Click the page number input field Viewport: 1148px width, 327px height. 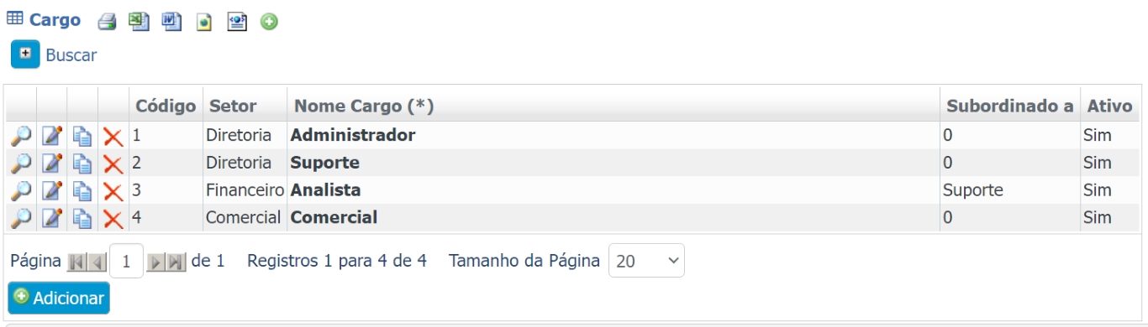tap(127, 261)
